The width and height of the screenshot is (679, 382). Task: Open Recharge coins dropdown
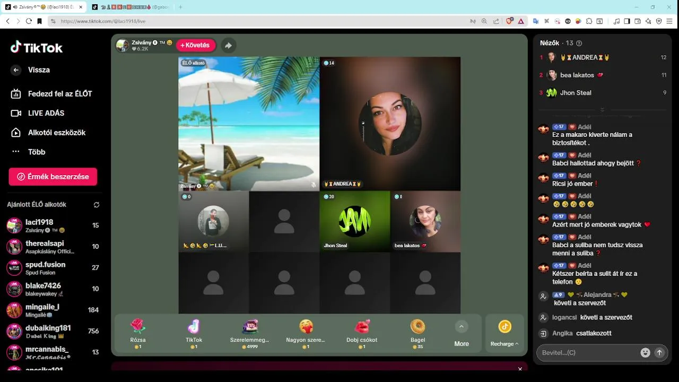[x=504, y=333]
